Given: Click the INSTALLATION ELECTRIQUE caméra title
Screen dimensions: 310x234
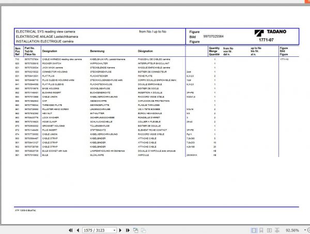Looking at the screenshot, I should click(x=44, y=41).
